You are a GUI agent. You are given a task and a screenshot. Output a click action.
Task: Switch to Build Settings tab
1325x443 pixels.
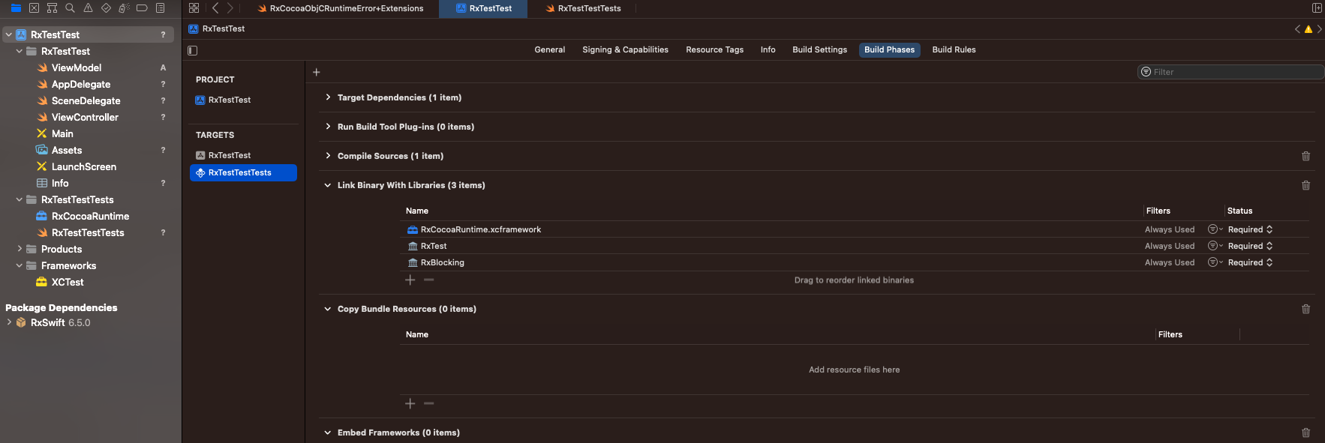(x=819, y=50)
